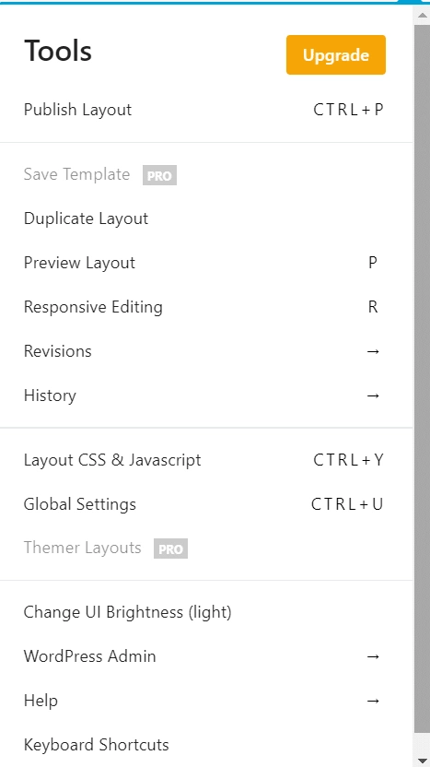
Task: Click the scrollbar down arrow
Action: (x=422, y=760)
